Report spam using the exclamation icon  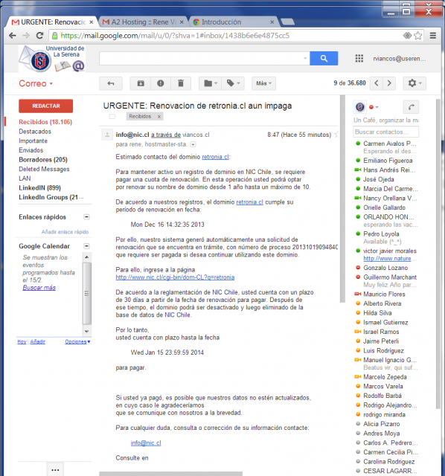pos(161,83)
